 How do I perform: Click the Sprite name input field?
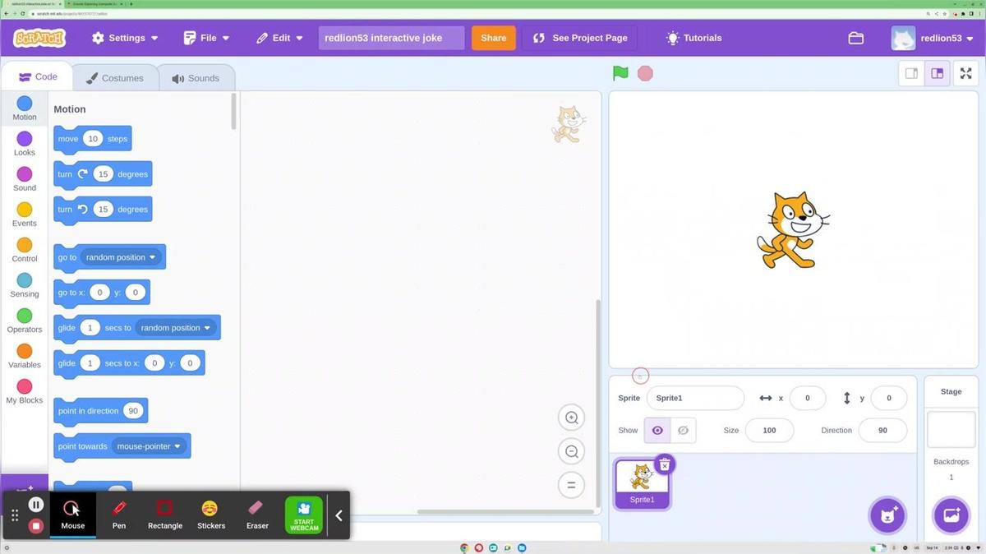[695, 398]
